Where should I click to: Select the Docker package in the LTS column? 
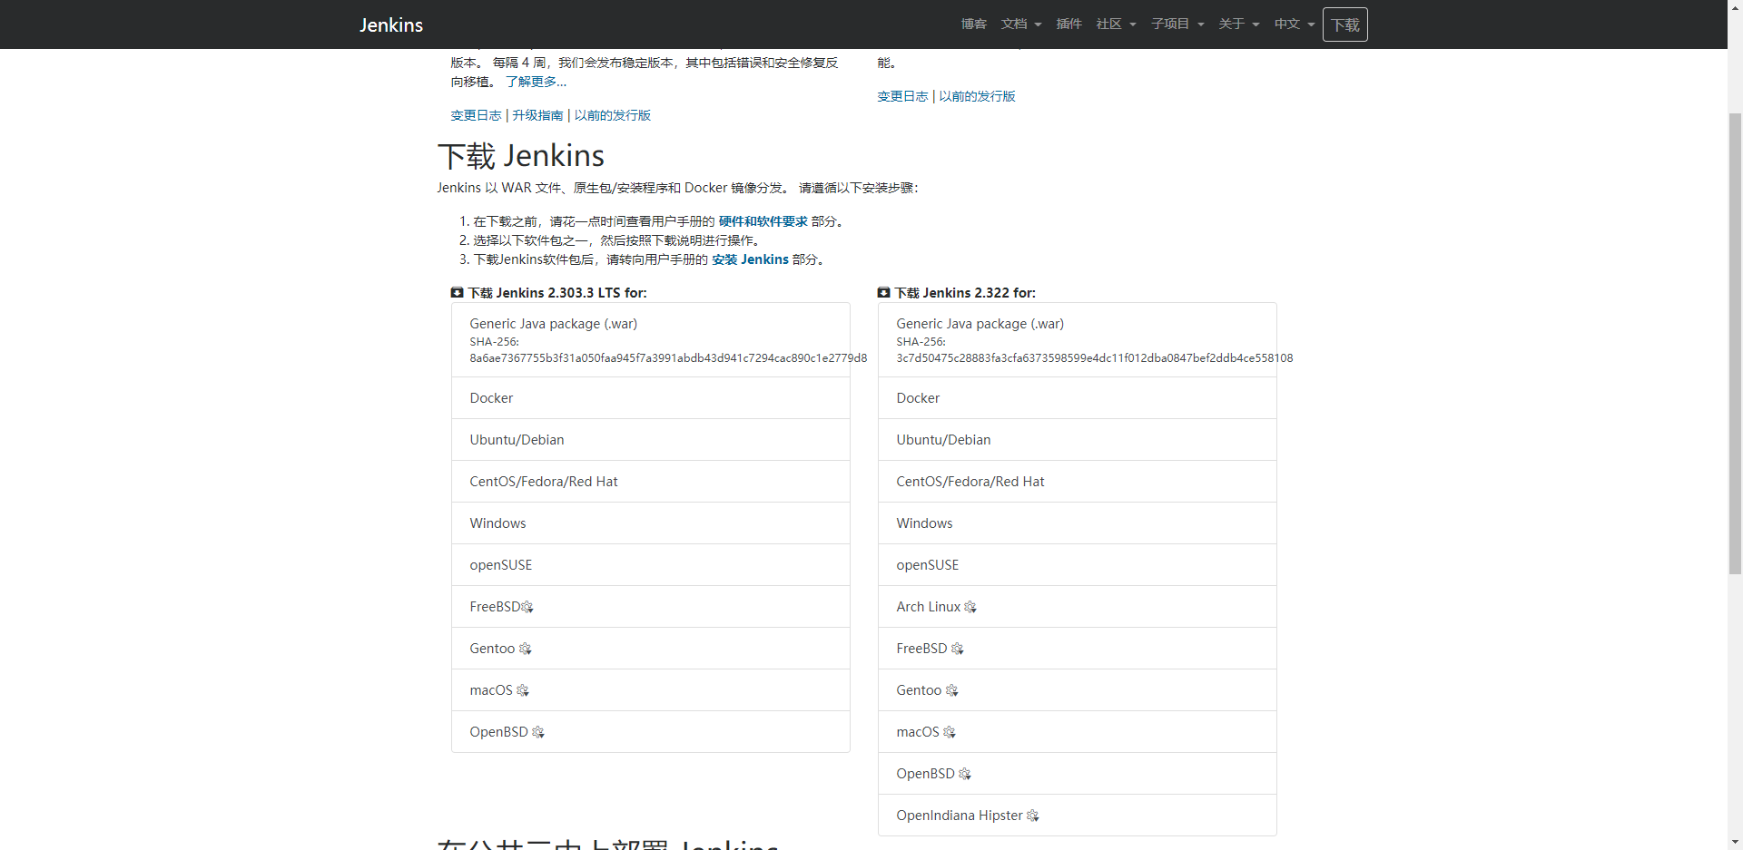click(491, 398)
